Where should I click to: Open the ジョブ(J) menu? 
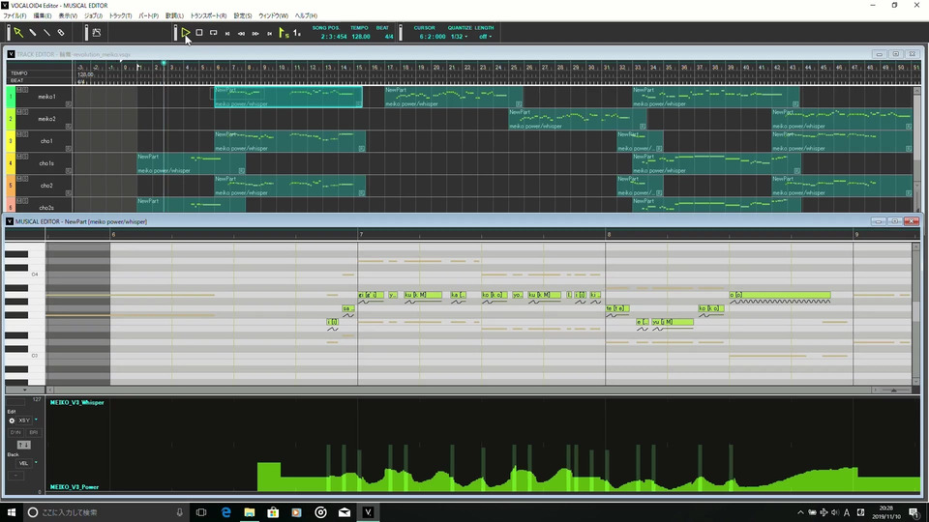pyautogui.click(x=93, y=16)
